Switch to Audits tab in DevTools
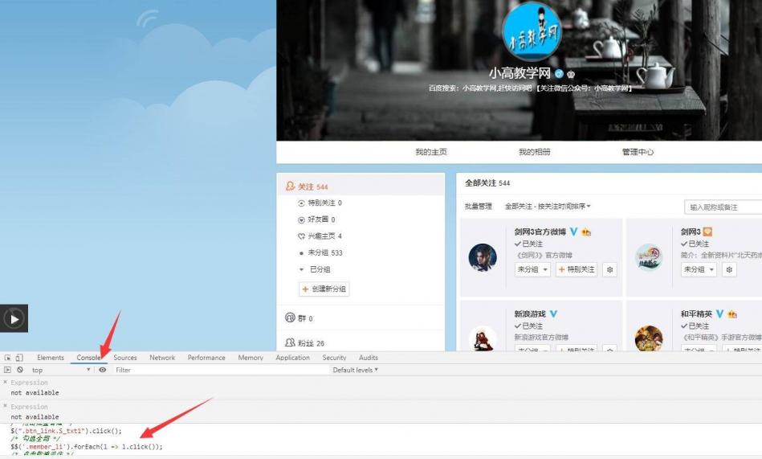 (x=369, y=358)
